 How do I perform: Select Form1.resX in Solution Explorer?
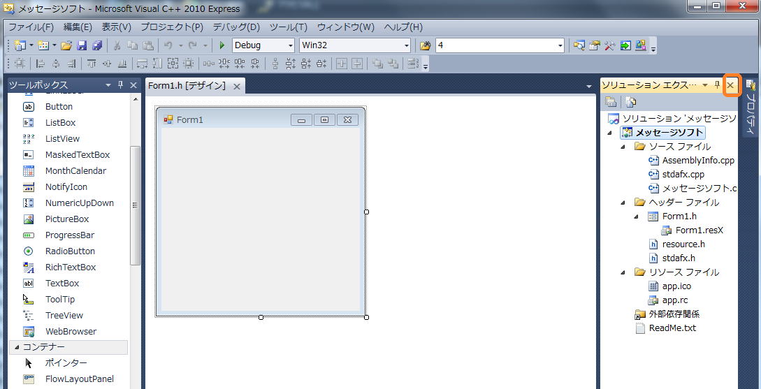point(700,230)
